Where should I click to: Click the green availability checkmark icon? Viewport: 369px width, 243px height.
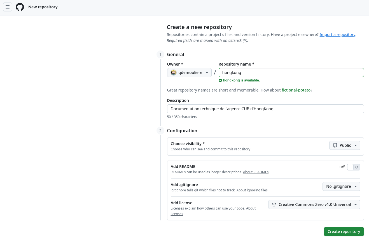coord(220,80)
